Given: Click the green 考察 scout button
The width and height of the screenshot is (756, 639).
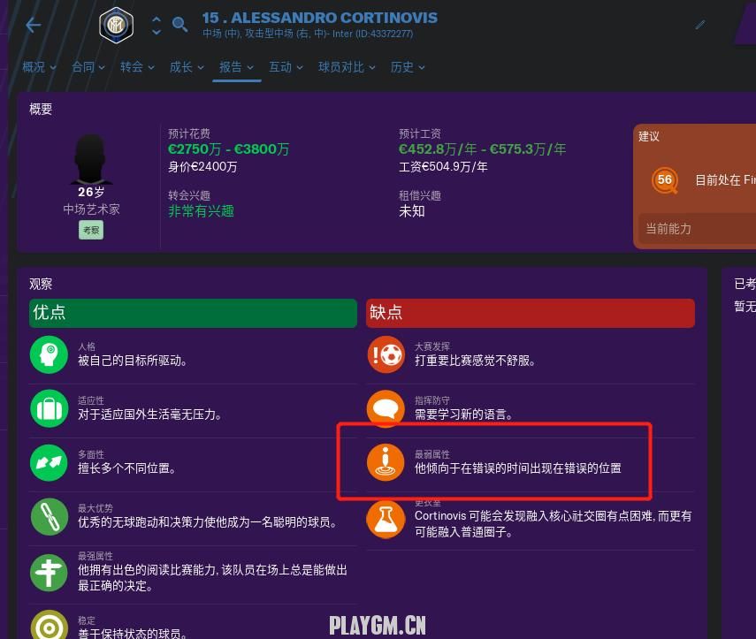Looking at the screenshot, I should coord(91,230).
